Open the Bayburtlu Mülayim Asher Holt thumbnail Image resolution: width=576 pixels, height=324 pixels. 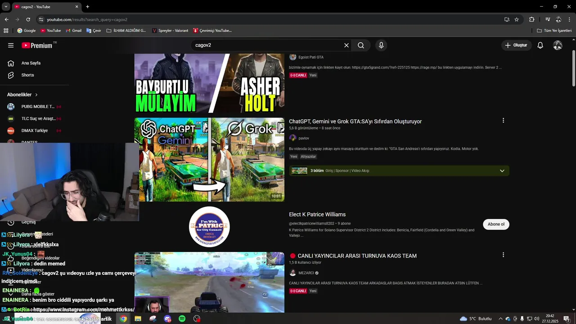[x=209, y=83]
